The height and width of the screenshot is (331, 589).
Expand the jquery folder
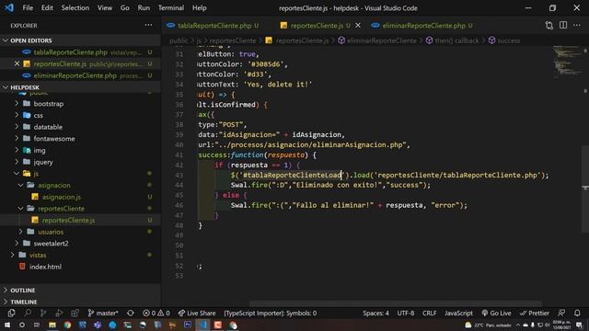coord(80,162)
